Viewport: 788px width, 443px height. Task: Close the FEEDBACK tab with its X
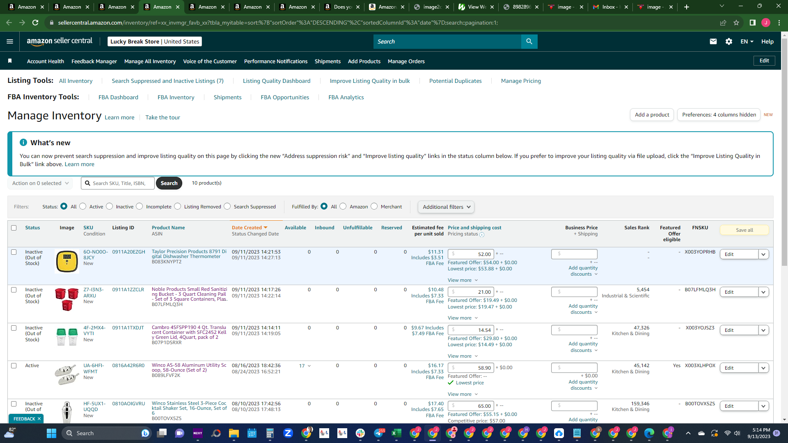pyautogui.click(x=39, y=419)
